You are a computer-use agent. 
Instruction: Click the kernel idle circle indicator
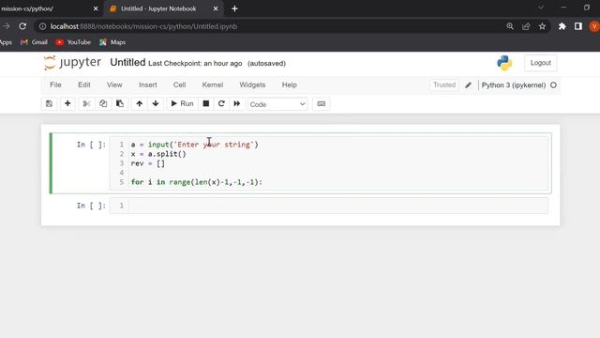553,85
